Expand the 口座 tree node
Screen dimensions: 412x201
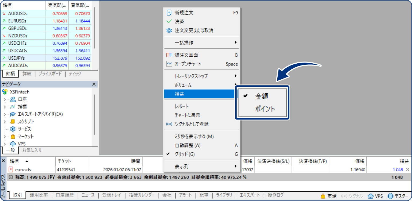point(5,99)
